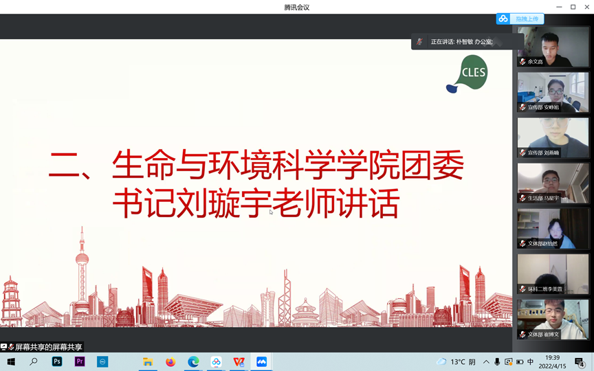Screen dimensions: 594x371
Task: Open the notification center with 4 alerts
Action: point(580,362)
